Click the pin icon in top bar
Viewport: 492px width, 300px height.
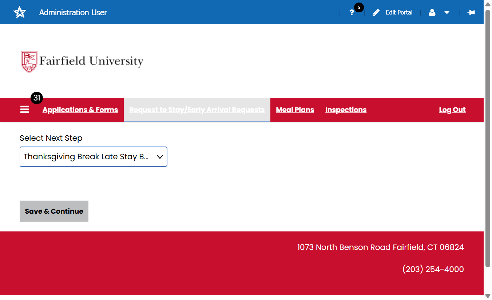pyautogui.click(x=471, y=12)
